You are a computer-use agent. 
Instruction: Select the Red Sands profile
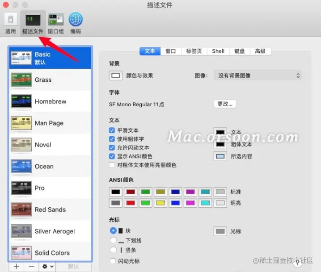51,209
